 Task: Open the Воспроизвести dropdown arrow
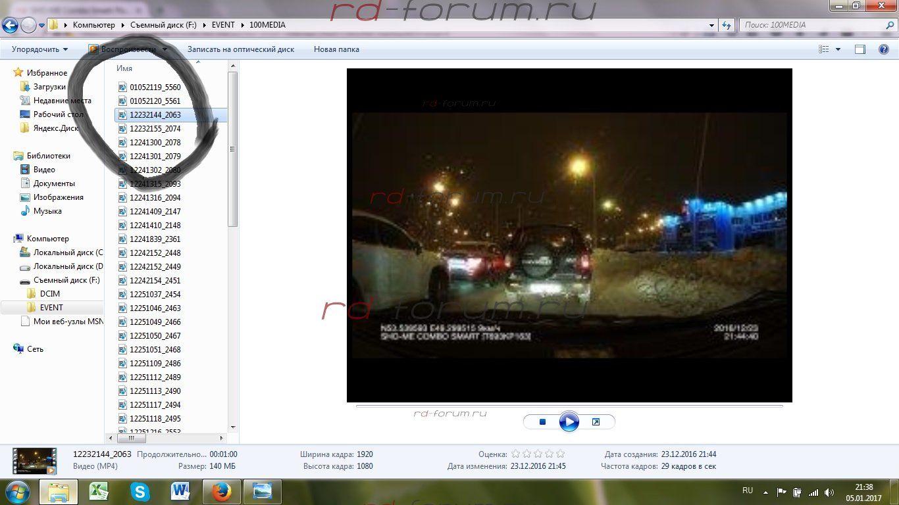165,49
